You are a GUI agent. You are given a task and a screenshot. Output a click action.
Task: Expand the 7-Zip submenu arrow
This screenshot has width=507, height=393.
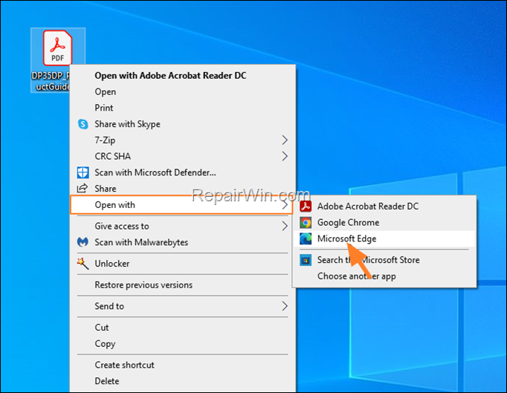285,140
